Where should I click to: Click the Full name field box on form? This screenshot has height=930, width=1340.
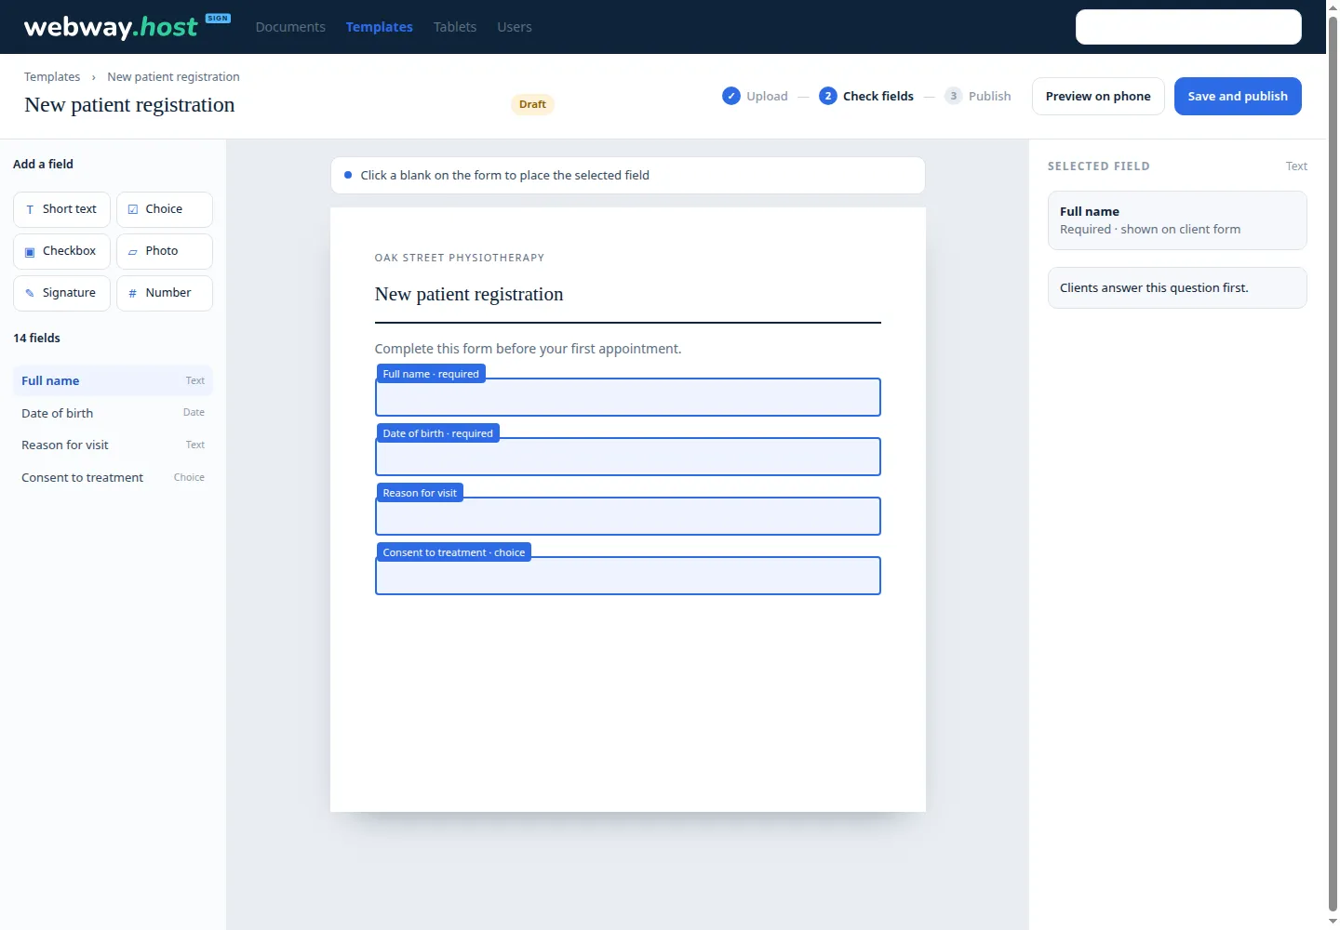[x=628, y=397]
